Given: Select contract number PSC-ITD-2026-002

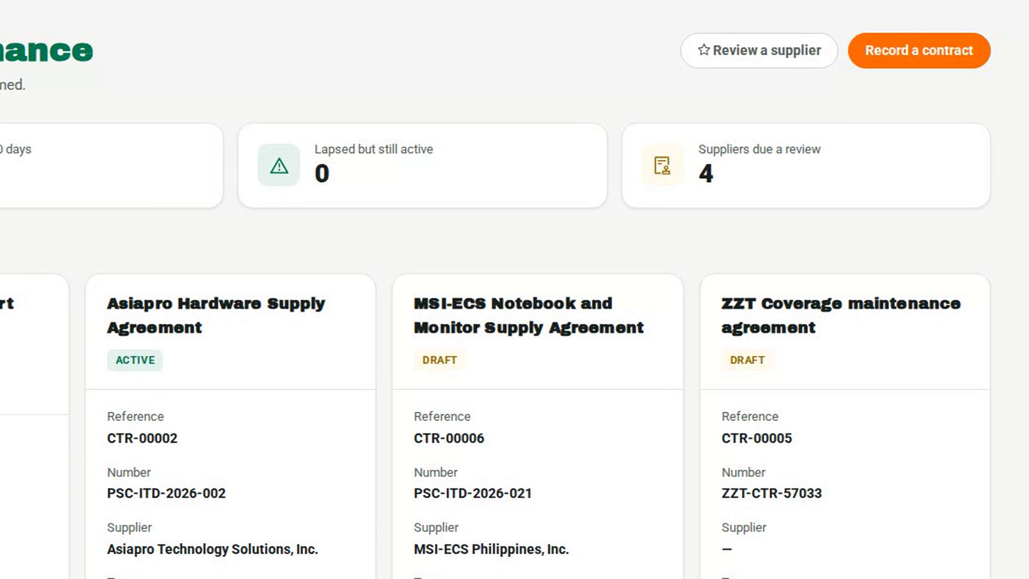Looking at the screenshot, I should pos(166,493).
